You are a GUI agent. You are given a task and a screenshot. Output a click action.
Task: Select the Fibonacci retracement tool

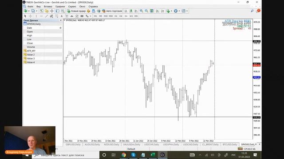[x=56, y=16]
